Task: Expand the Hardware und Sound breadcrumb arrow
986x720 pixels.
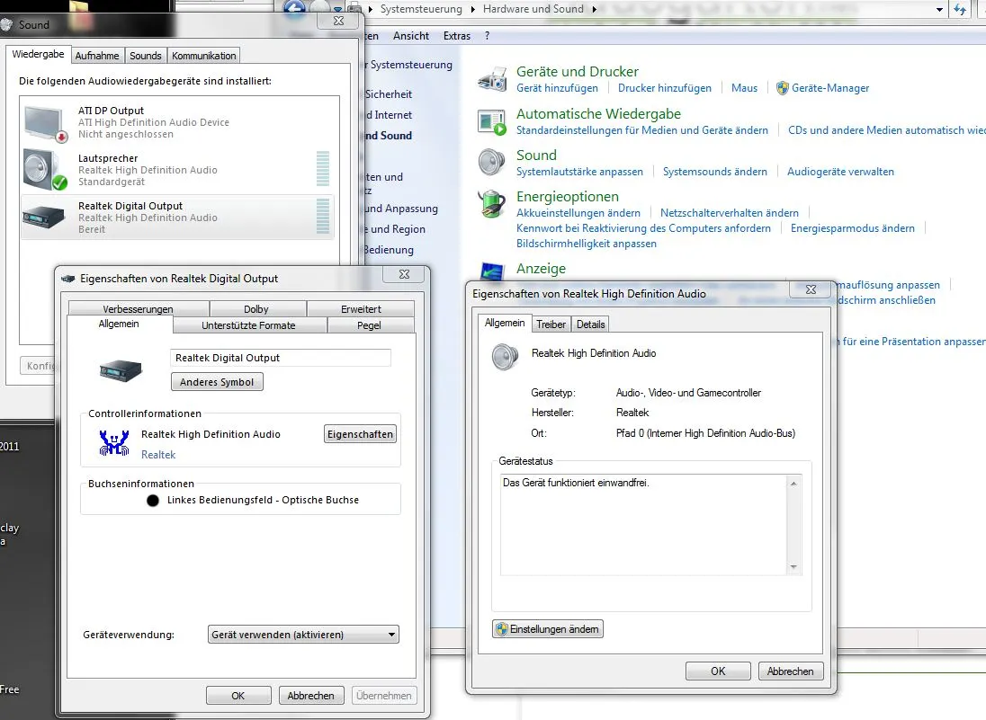Action: [593, 9]
